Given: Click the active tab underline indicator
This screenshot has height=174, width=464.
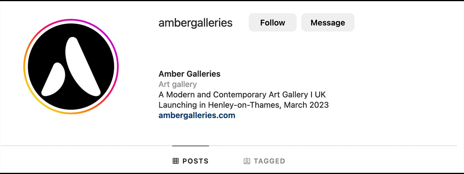Looking at the screenshot, I should 190,146.
